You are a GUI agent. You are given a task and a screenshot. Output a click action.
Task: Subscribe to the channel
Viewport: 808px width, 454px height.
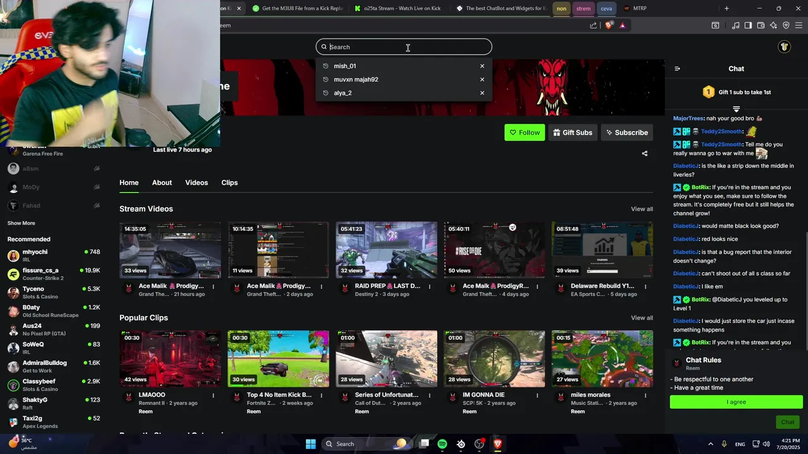pos(627,132)
